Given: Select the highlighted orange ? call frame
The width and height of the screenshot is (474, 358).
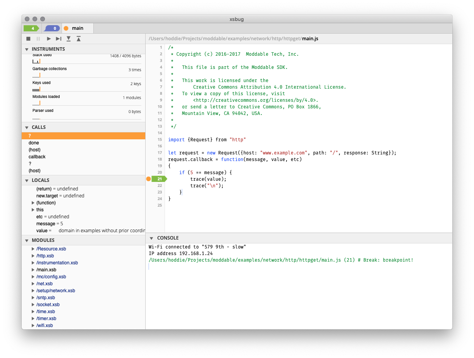Looking at the screenshot, I should coord(83,136).
